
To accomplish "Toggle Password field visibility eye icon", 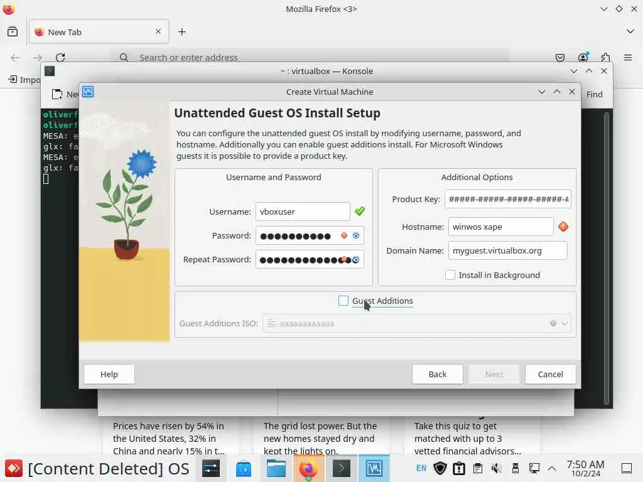I will pyautogui.click(x=356, y=235).
